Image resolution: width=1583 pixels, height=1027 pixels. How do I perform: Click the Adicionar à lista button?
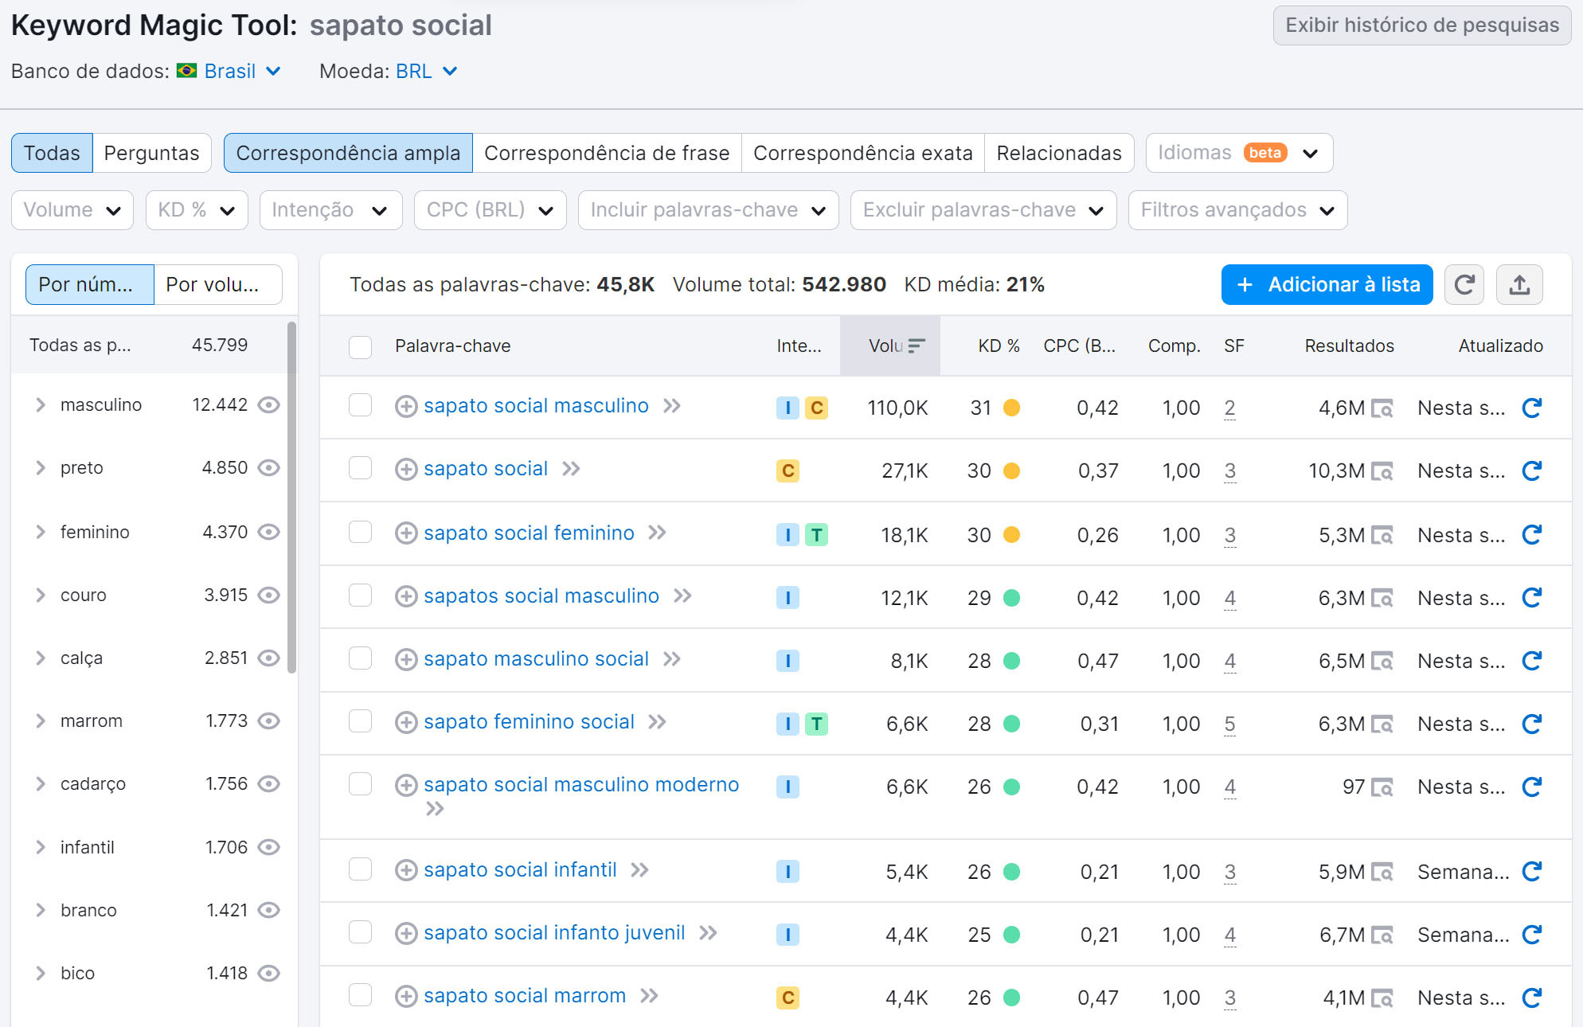[x=1326, y=284]
